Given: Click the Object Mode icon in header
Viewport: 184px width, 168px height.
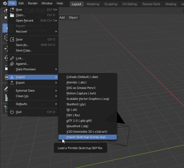Looking at the screenshot, I should [6, 18].
